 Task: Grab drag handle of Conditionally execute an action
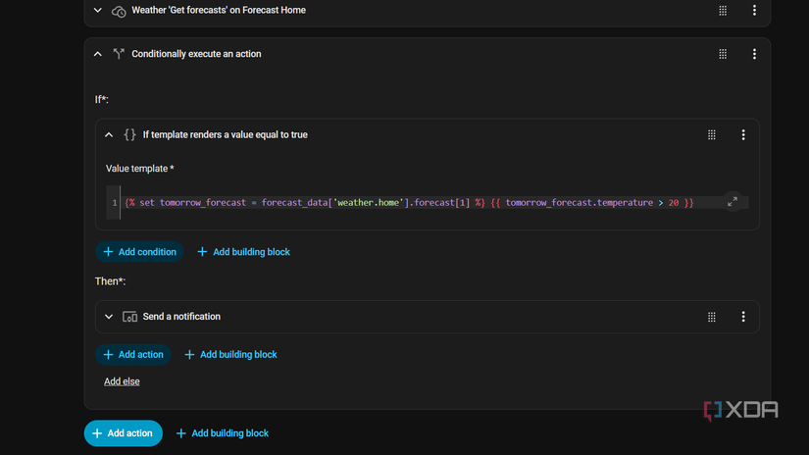coord(723,54)
